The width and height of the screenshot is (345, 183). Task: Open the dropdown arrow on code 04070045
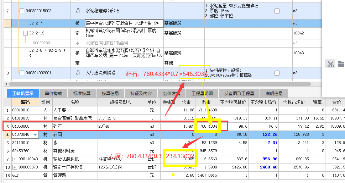[35, 135]
